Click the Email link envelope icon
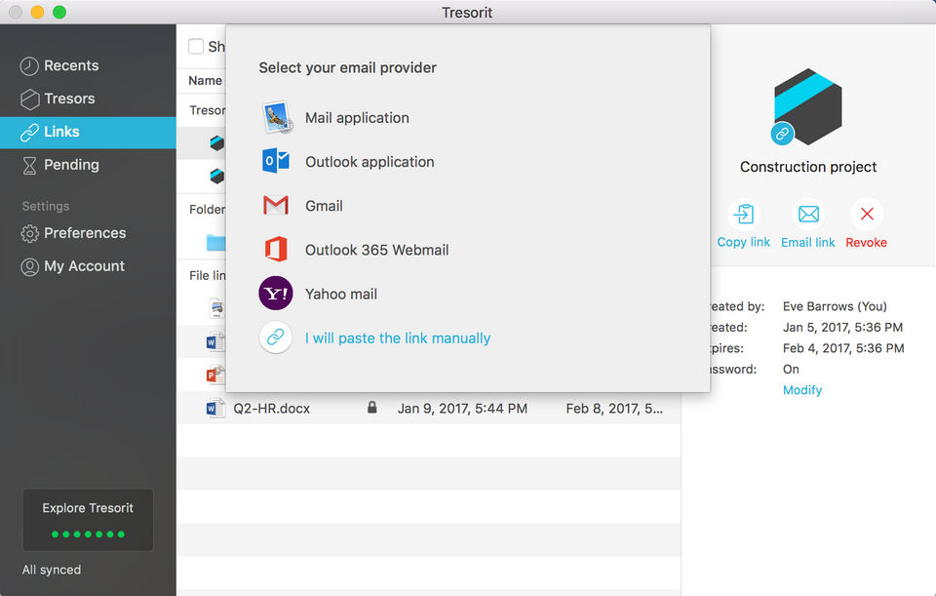 coord(808,214)
